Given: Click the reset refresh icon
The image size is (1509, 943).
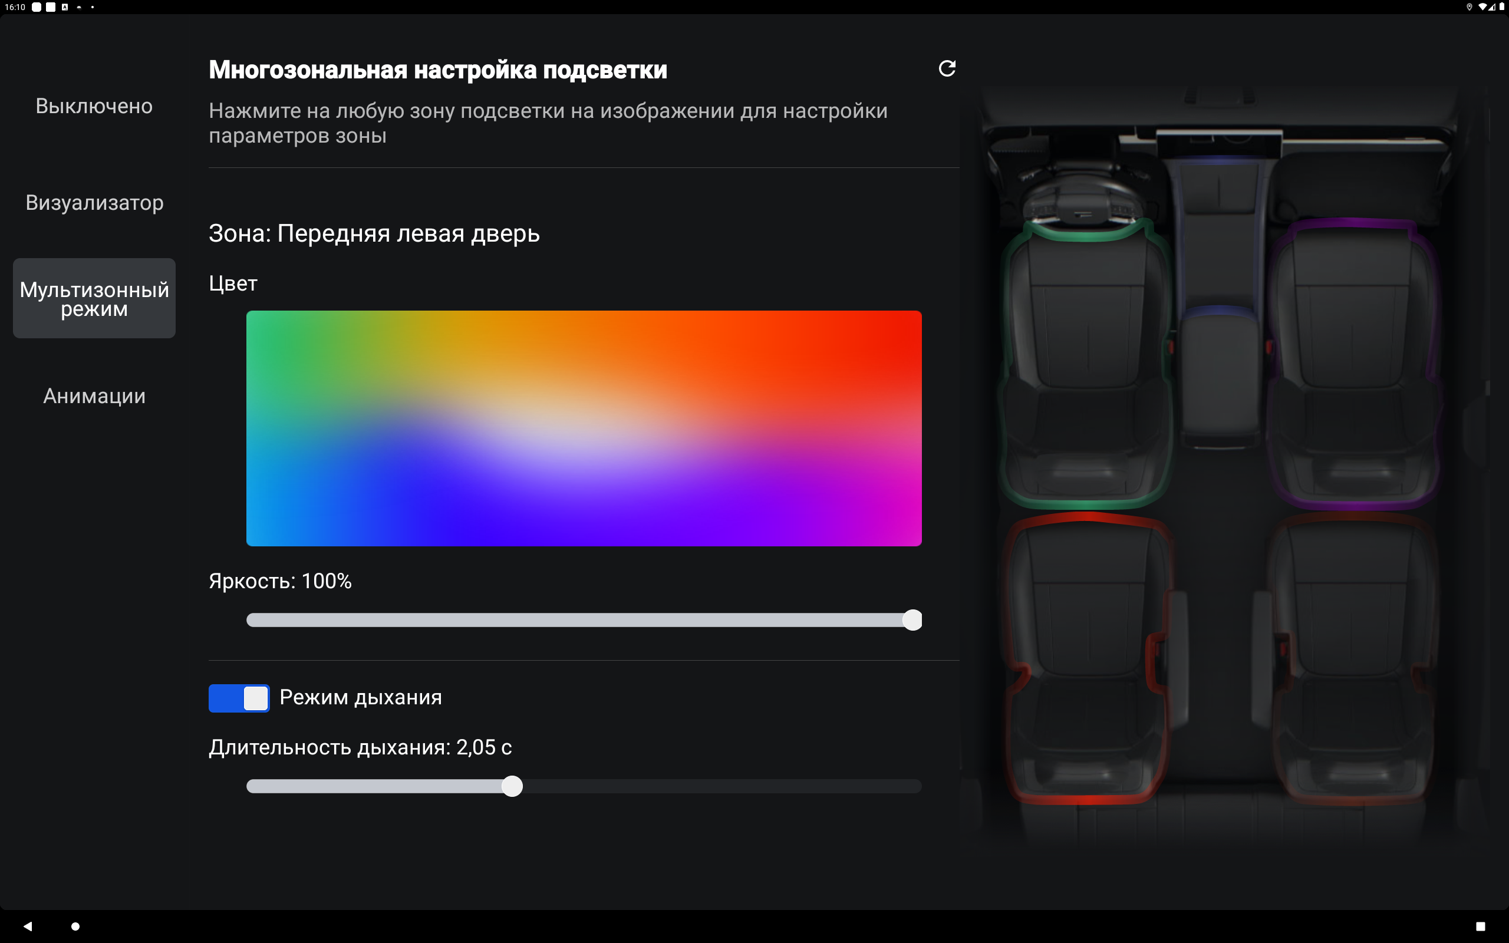Looking at the screenshot, I should (x=947, y=68).
